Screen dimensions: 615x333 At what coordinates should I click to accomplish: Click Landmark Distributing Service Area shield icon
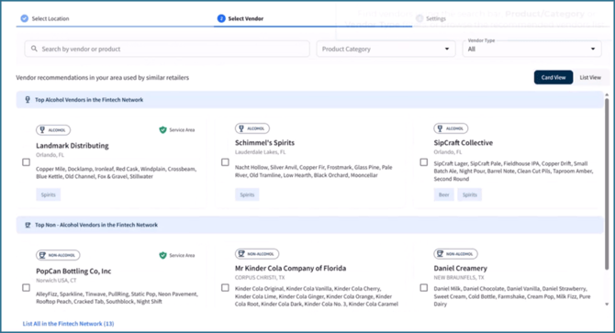tap(162, 129)
